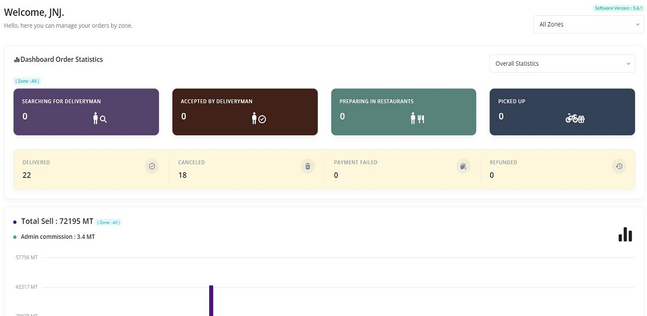The width and height of the screenshot is (647, 316).
Task: View the Canceled orders count
Action: pyautogui.click(x=183, y=175)
